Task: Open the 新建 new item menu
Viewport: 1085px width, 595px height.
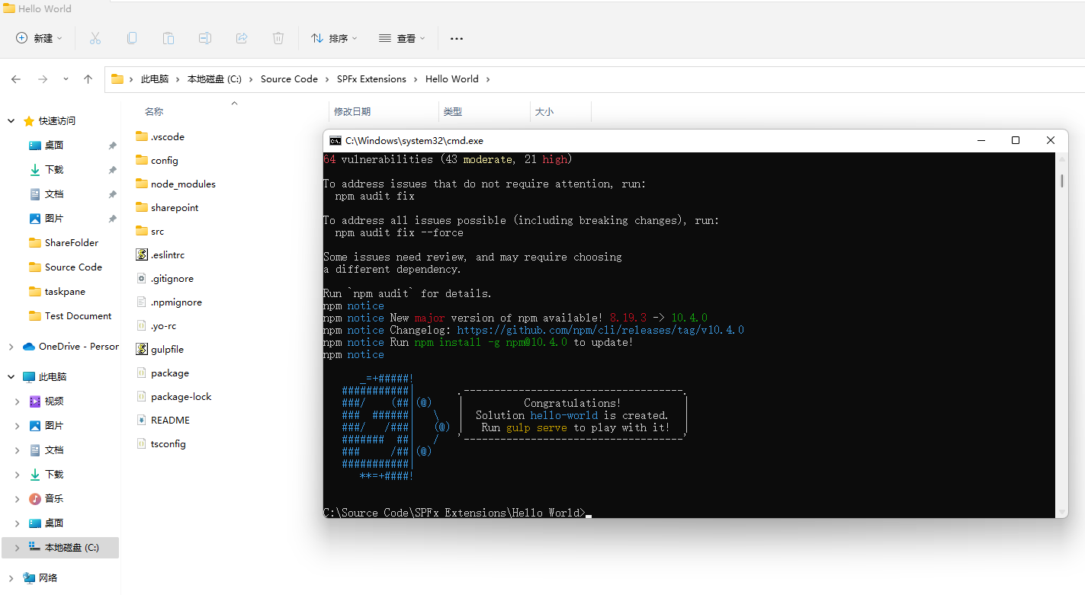Action: pyautogui.click(x=38, y=37)
